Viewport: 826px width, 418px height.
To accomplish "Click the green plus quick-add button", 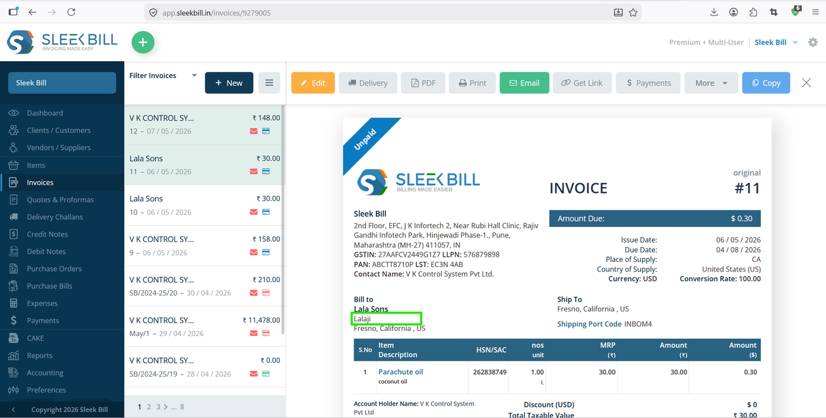I will 143,43.
